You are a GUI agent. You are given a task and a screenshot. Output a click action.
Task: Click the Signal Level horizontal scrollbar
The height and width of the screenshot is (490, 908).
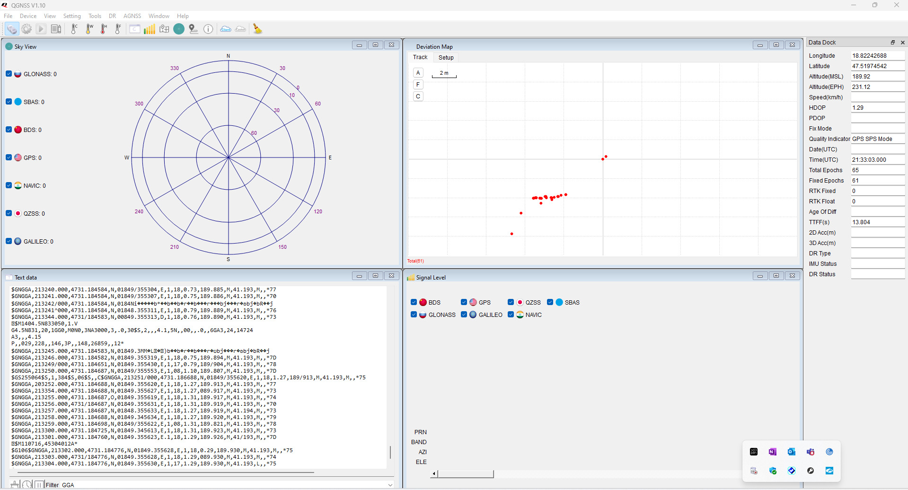point(466,474)
